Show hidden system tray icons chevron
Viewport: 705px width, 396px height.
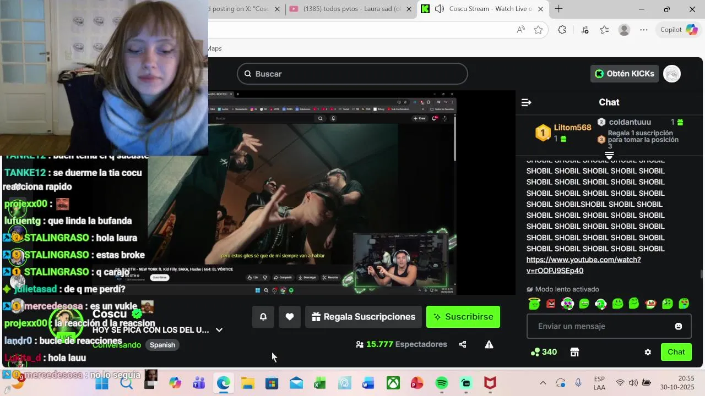tap(543, 383)
